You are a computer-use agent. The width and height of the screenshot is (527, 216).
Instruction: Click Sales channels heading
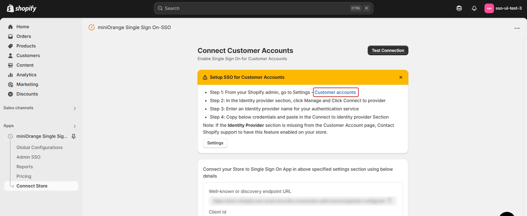point(18,108)
